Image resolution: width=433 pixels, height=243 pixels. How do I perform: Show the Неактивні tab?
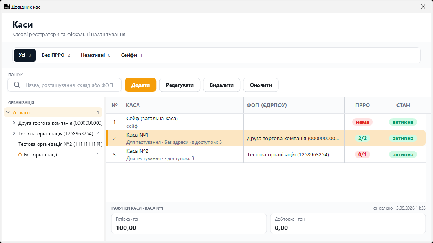pos(95,55)
